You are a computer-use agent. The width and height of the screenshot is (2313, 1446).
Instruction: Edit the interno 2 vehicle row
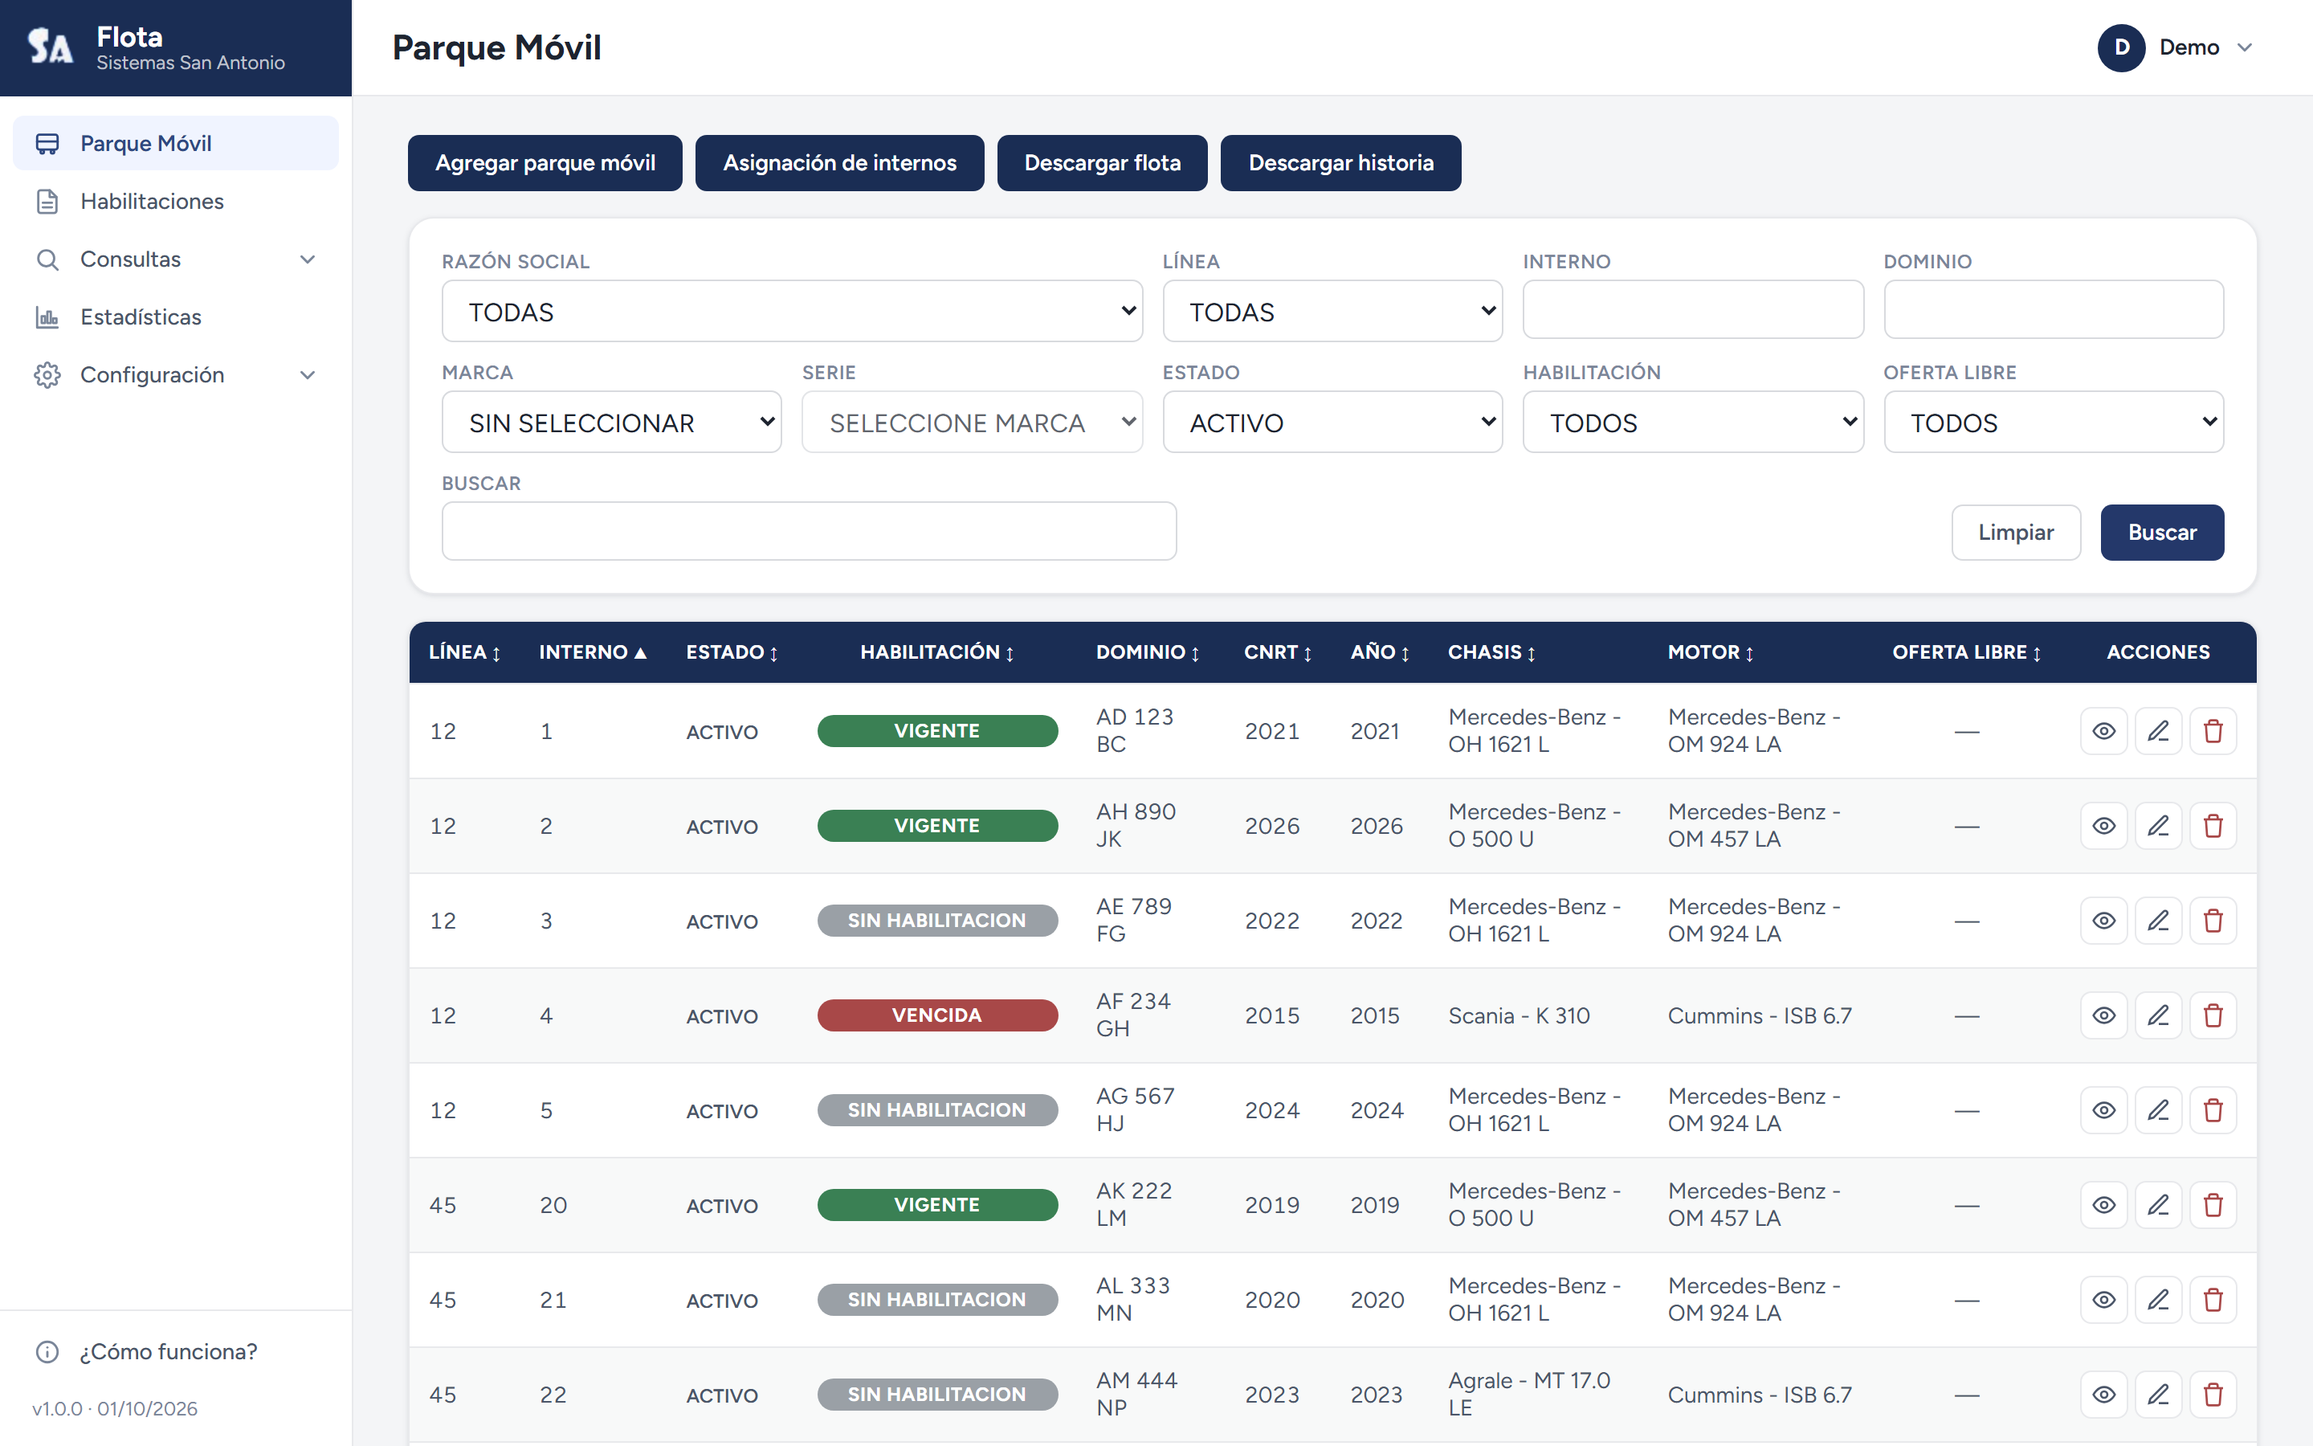[2157, 825]
